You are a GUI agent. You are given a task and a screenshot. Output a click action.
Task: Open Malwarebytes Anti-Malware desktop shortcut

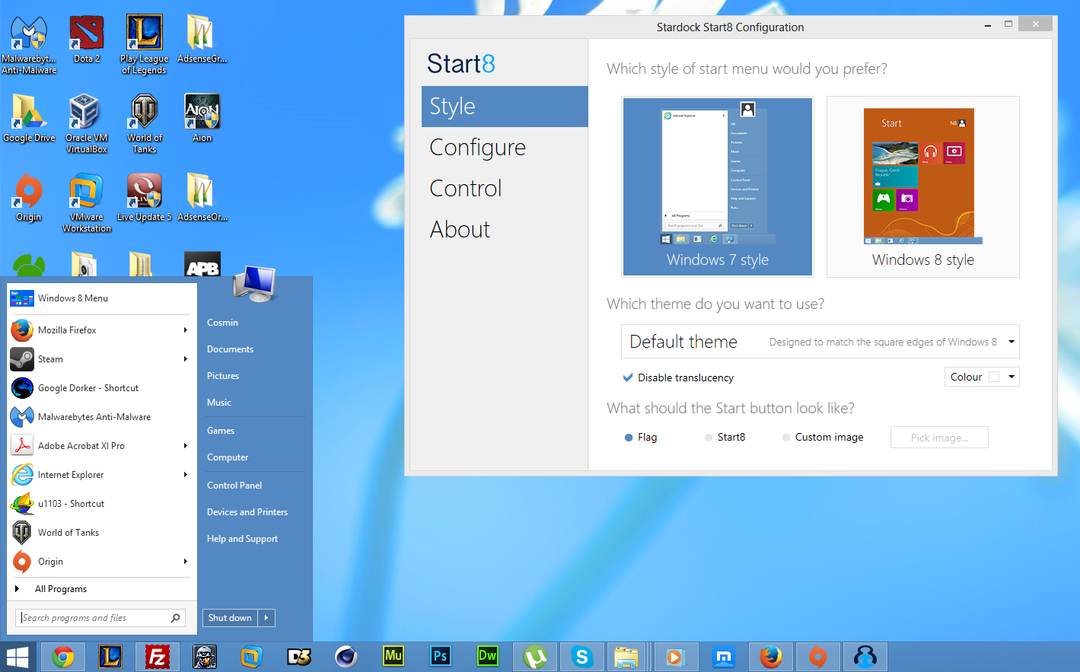tap(29, 44)
